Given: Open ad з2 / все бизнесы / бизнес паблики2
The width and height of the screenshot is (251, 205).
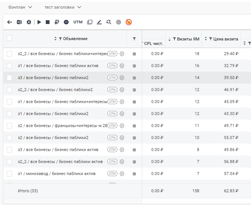Looking at the screenshot, I should [53, 138].
